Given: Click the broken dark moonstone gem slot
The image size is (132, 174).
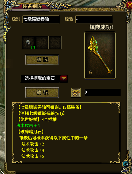Looking at the screenshot, I should tap(28, 43).
